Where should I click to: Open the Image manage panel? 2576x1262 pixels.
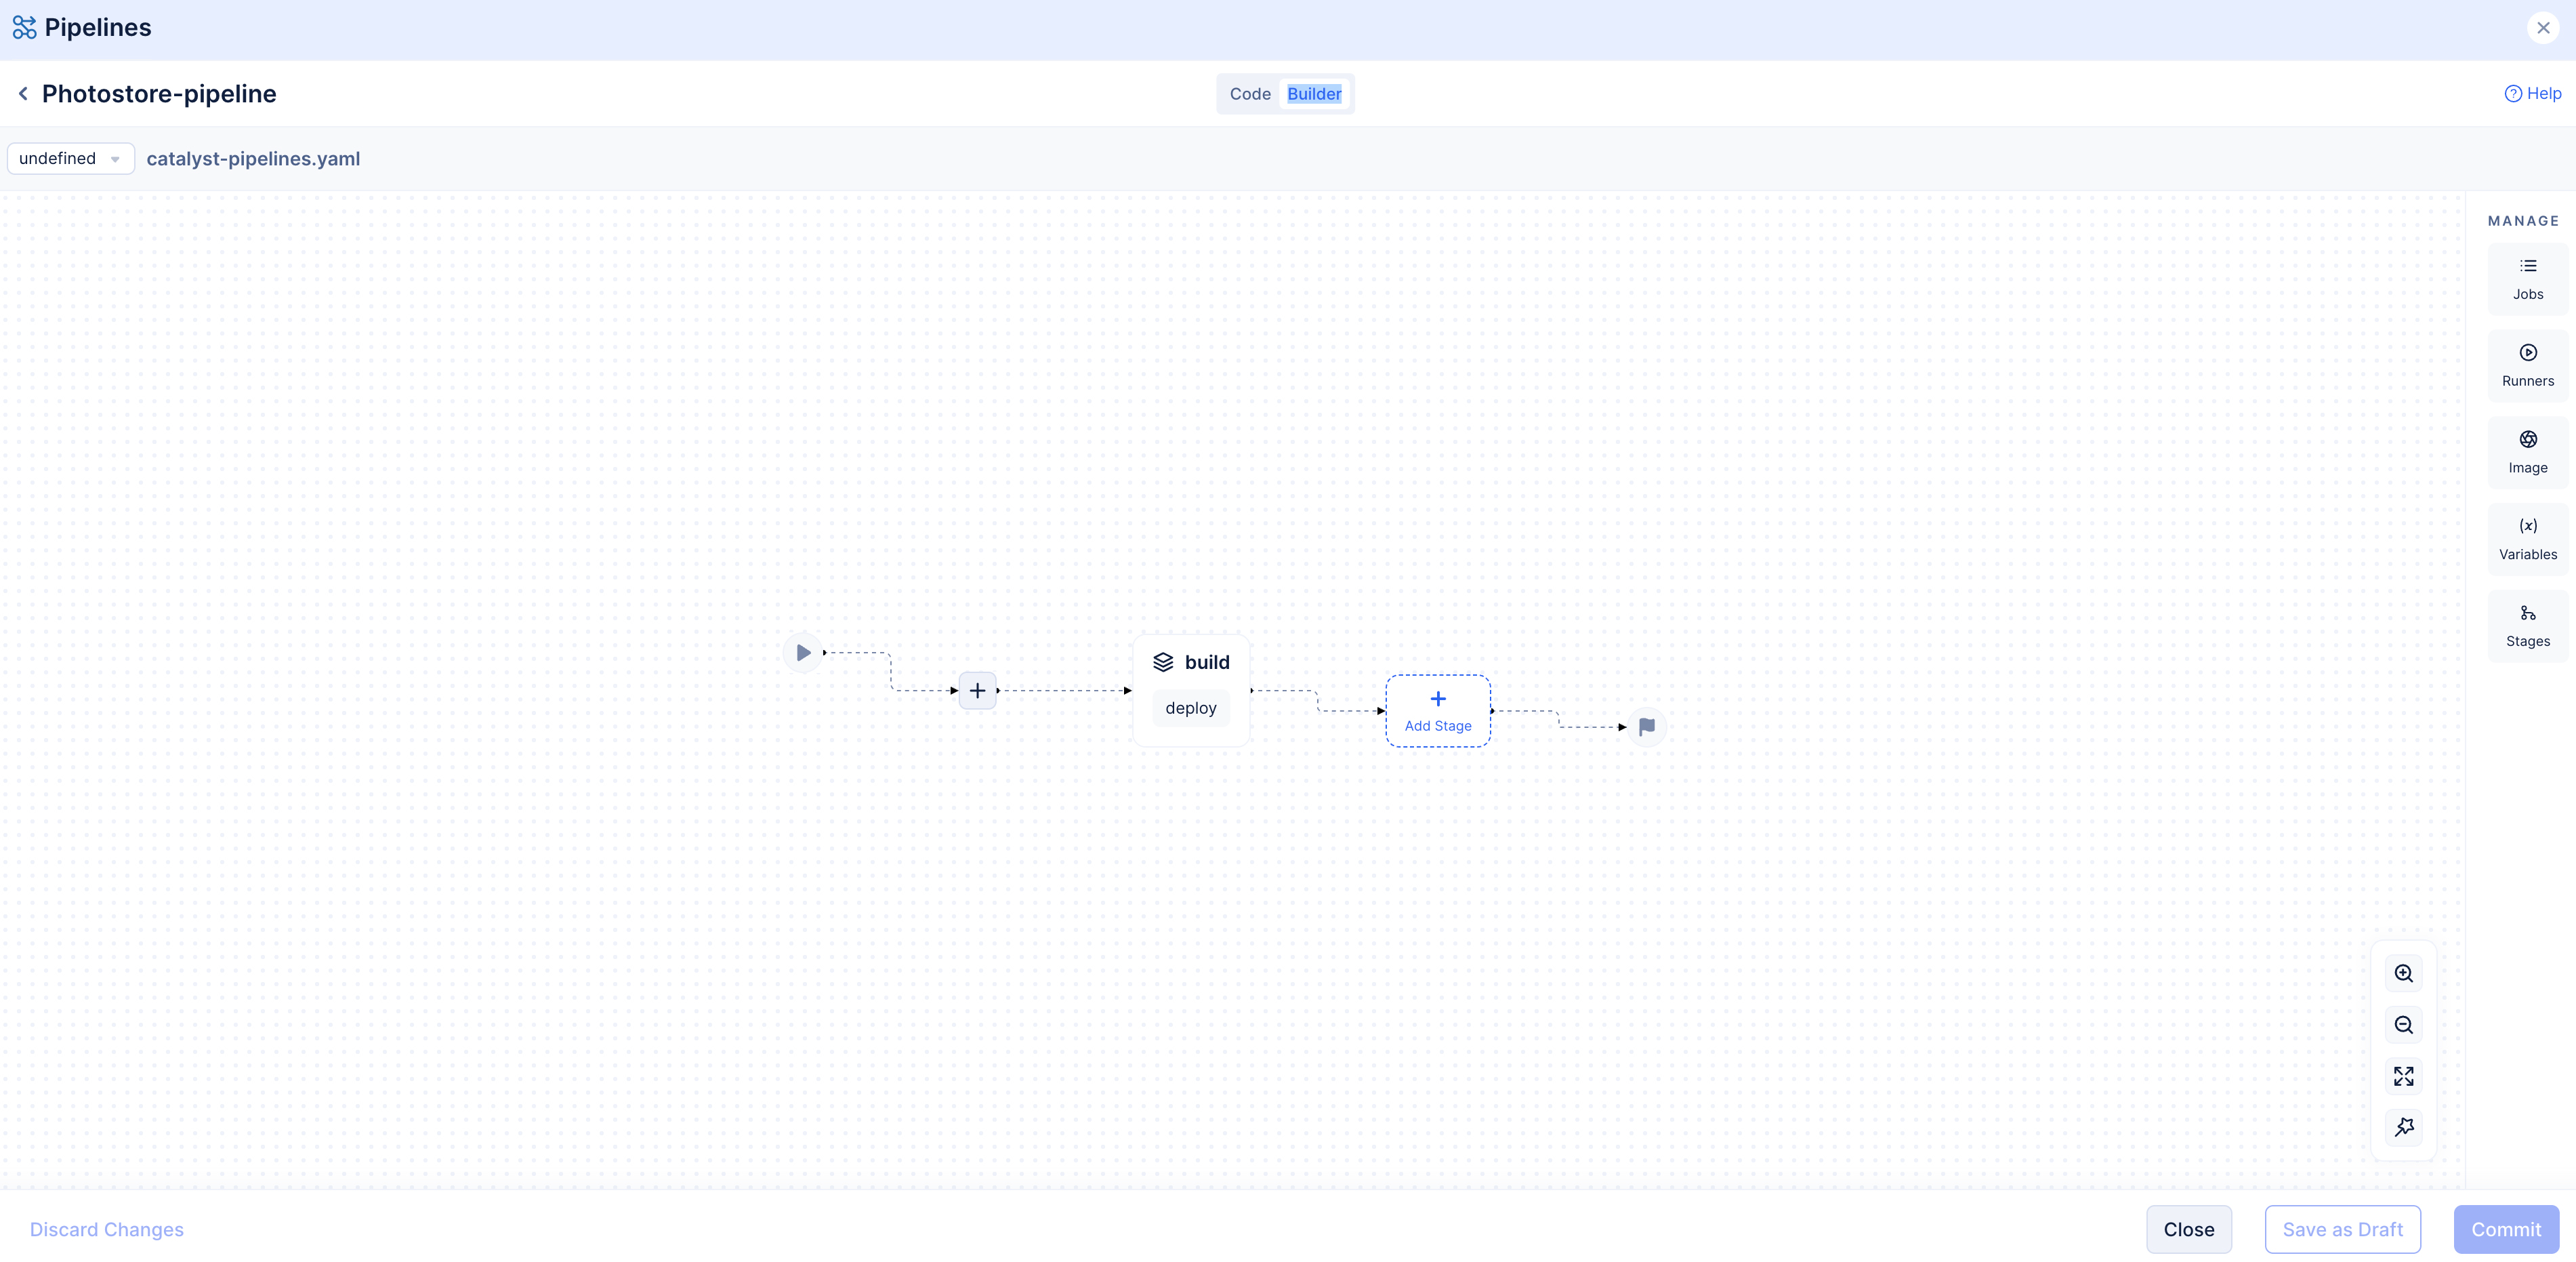pos(2527,452)
